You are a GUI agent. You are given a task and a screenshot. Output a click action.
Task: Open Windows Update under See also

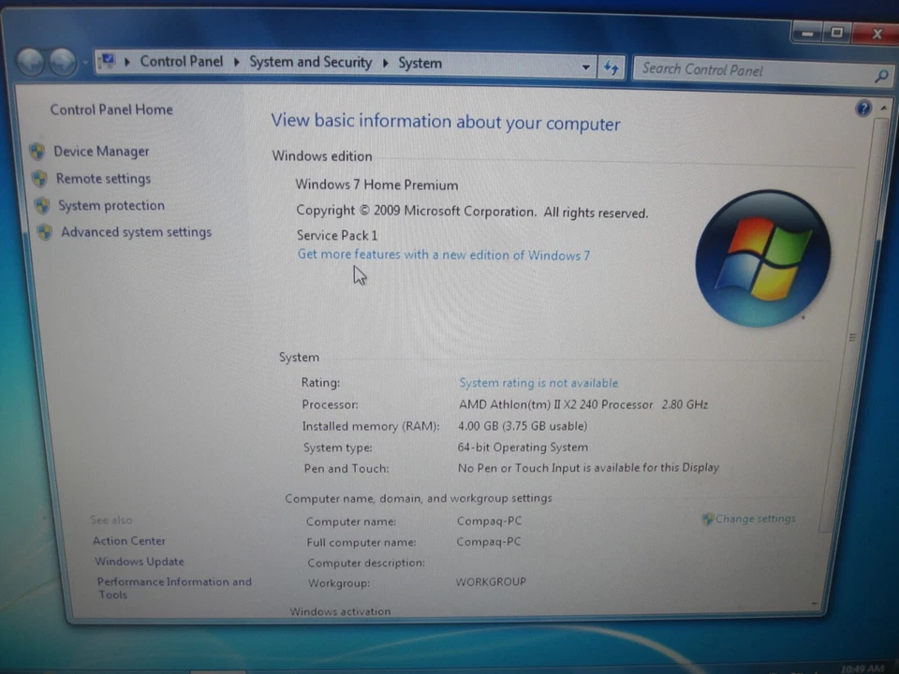(139, 561)
